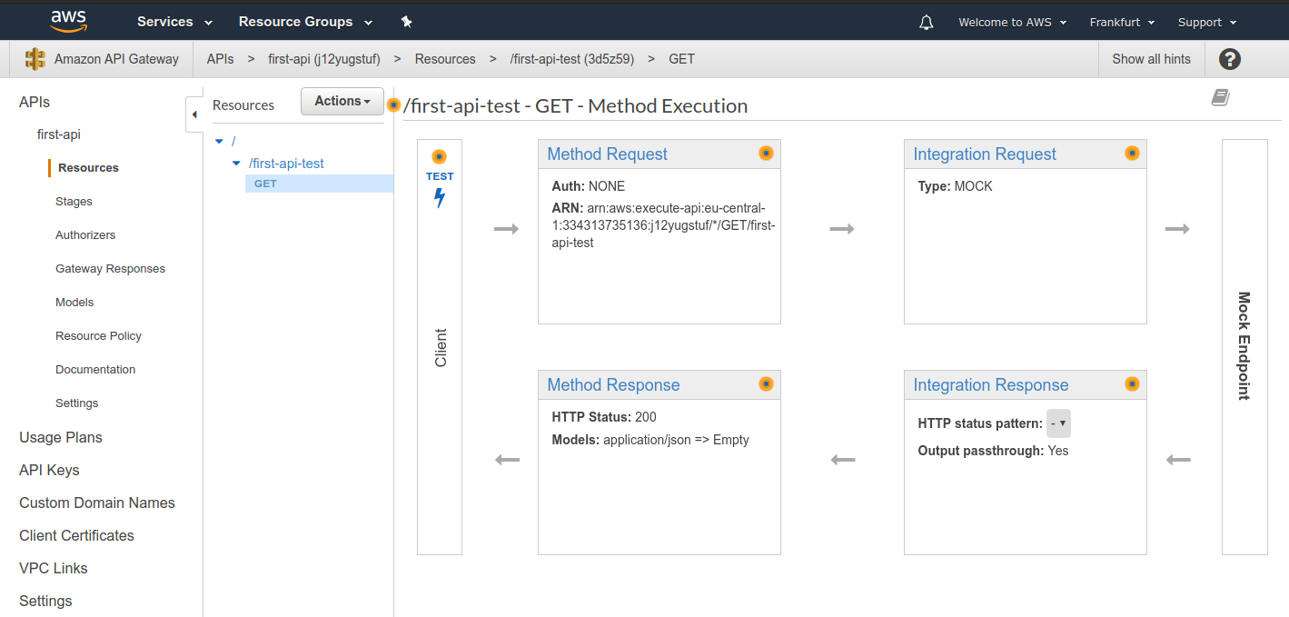
Task: Open the Integration Response settings link
Action: [991, 385]
